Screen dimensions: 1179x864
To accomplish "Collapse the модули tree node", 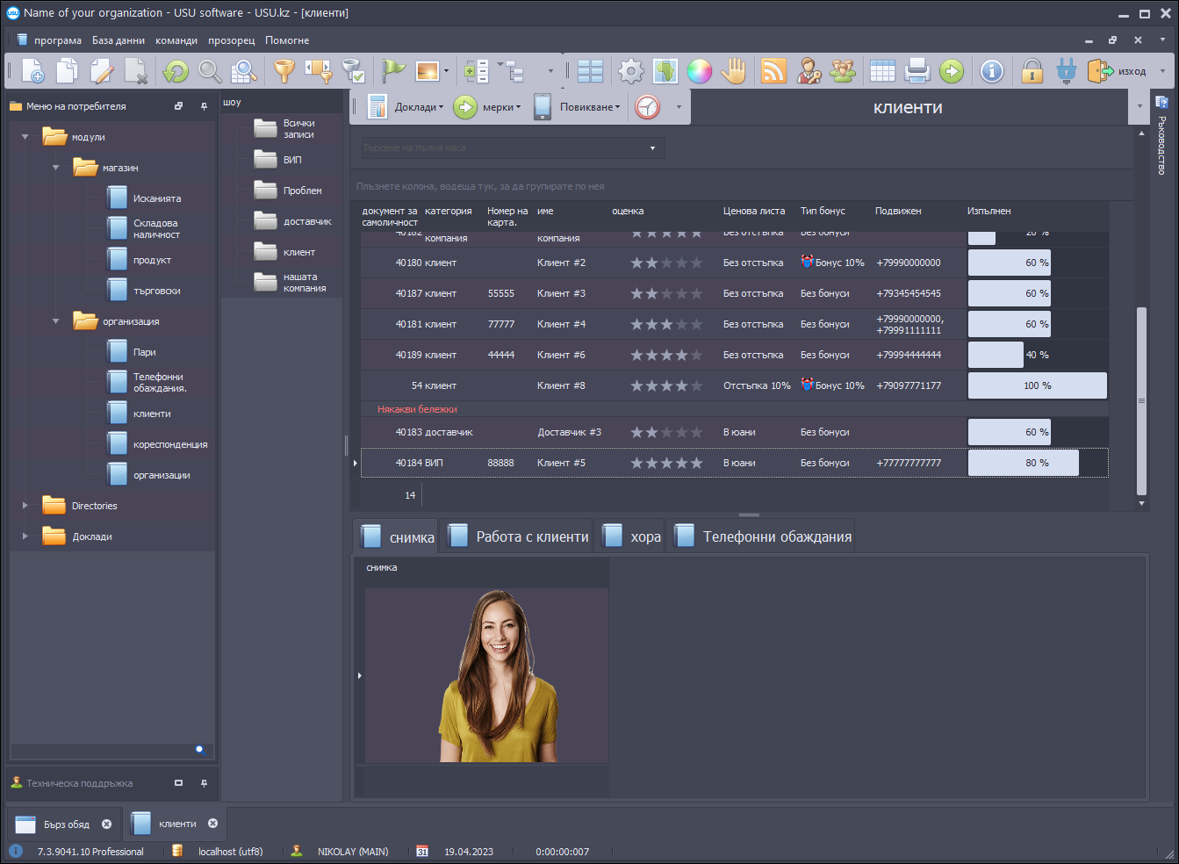I will pos(25,137).
